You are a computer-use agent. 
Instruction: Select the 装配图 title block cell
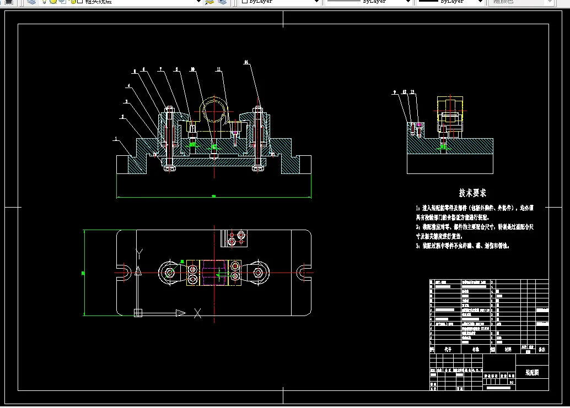tap(532, 372)
